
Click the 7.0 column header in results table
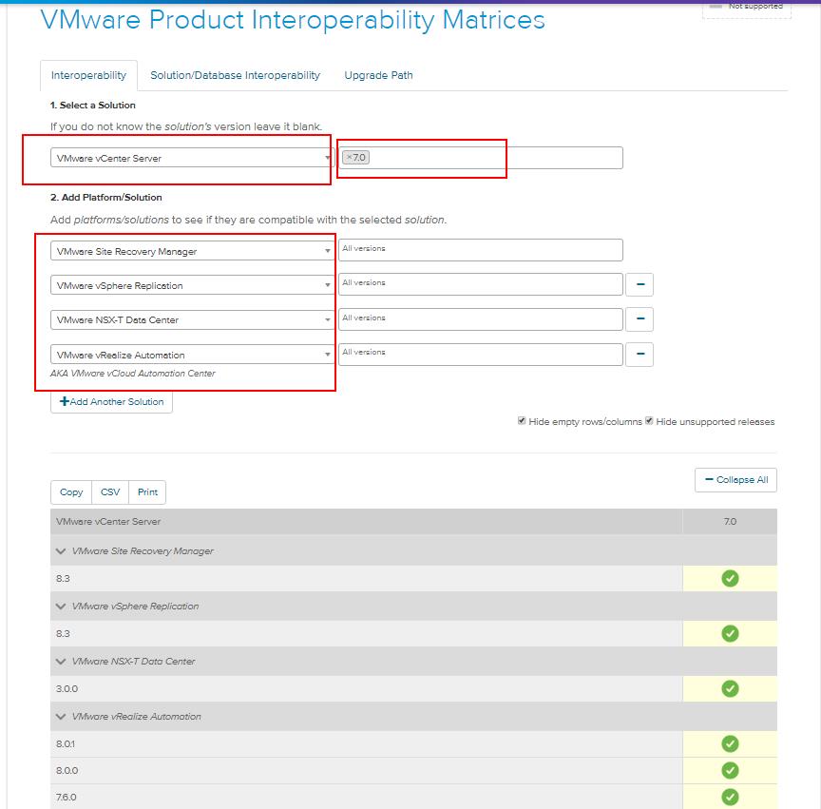pos(730,521)
